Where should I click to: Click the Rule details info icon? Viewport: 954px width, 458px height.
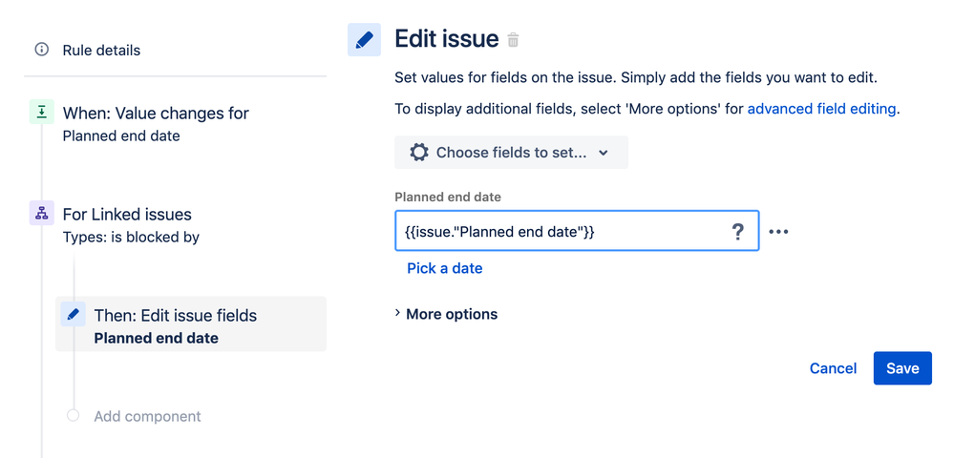point(41,50)
